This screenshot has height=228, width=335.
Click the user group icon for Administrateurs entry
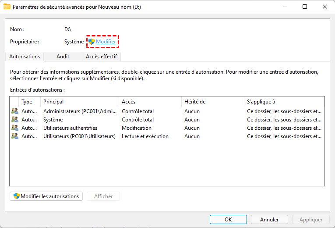pos(15,111)
